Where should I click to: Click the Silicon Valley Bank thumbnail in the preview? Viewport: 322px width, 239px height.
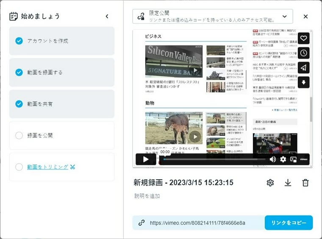pyautogui.click(x=174, y=61)
